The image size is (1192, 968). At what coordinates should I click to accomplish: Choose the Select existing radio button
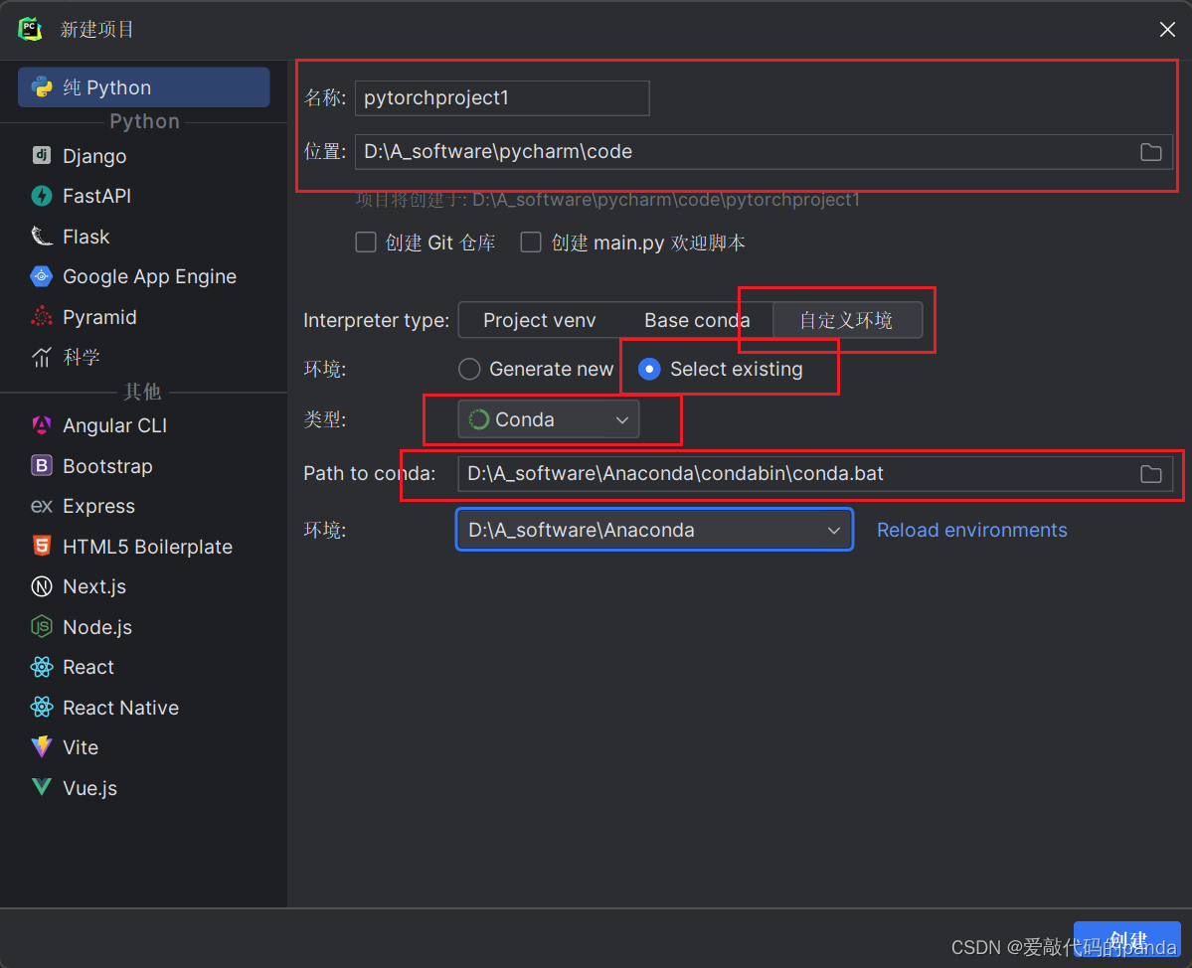pos(649,370)
